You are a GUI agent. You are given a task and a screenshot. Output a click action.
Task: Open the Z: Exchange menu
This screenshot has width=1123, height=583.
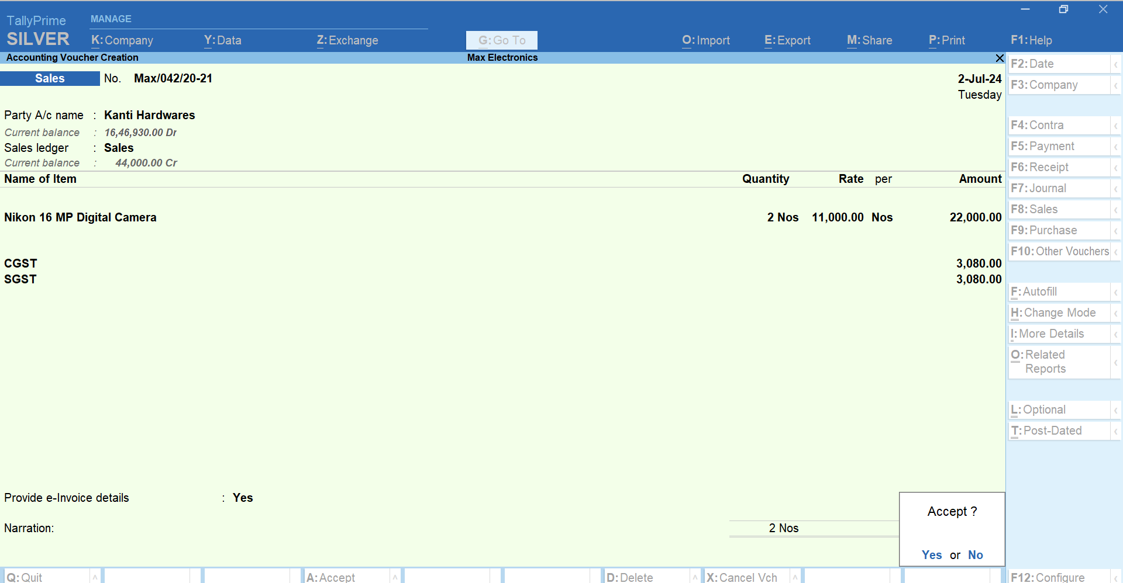pyautogui.click(x=347, y=40)
